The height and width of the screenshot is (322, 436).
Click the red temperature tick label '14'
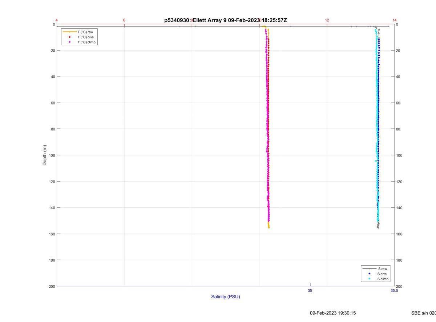pos(395,20)
